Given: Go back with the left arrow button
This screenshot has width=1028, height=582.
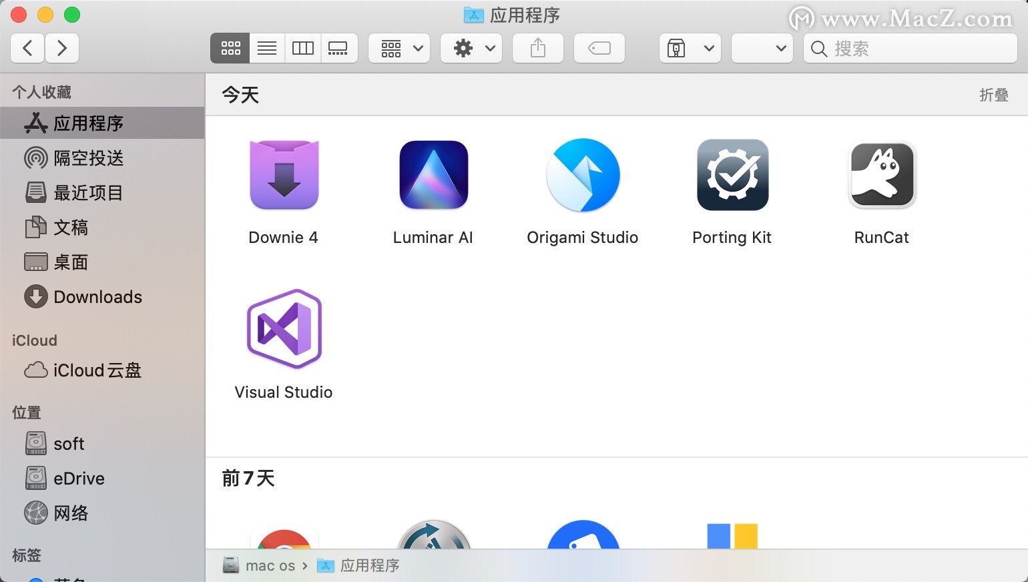Looking at the screenshot, I should 27,48.
